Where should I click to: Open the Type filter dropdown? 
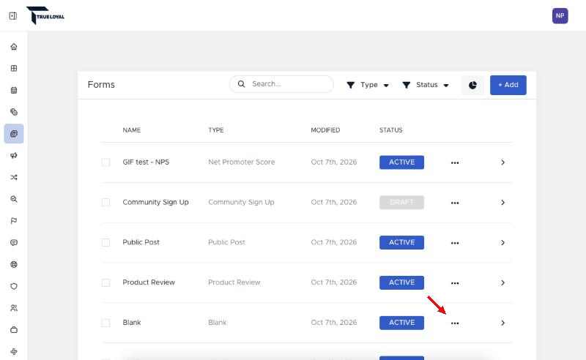coord(368,85)
